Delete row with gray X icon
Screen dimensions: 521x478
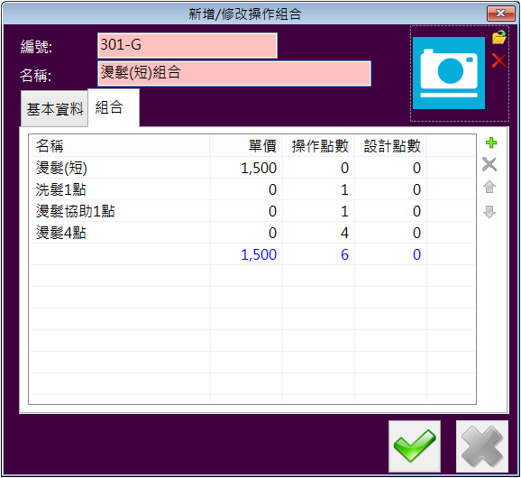click(489, 164)
